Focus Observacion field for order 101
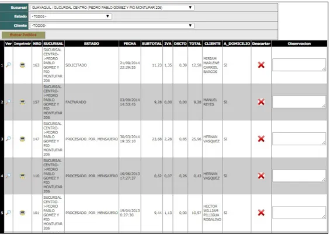330x235 pixels. click(299, 212)
